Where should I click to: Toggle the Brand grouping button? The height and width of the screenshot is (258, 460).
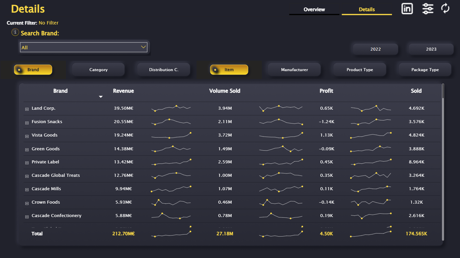pyautogui.click(x=33, y=70)
